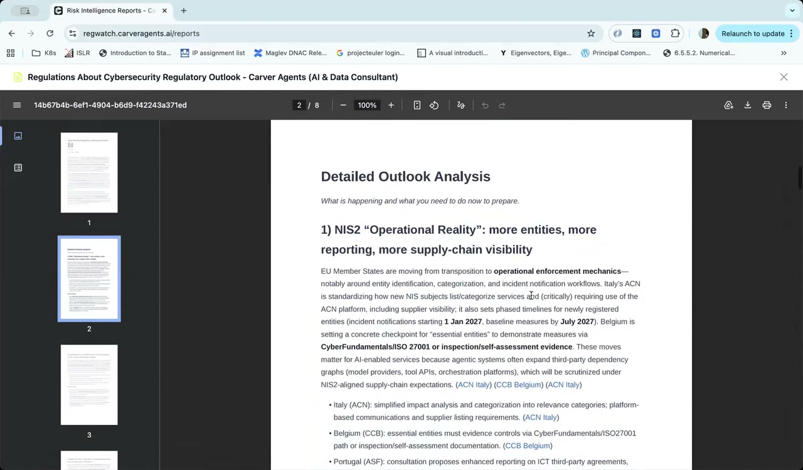
Task: Click the address bar URL field
Action: (332, 33)
